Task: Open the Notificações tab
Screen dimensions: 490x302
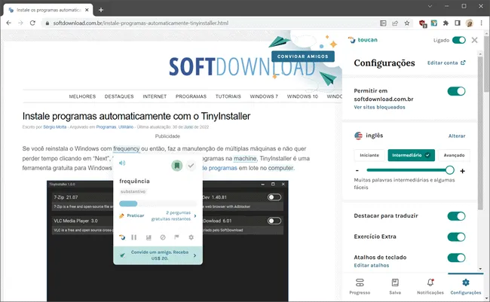Action: pos(430,286)
